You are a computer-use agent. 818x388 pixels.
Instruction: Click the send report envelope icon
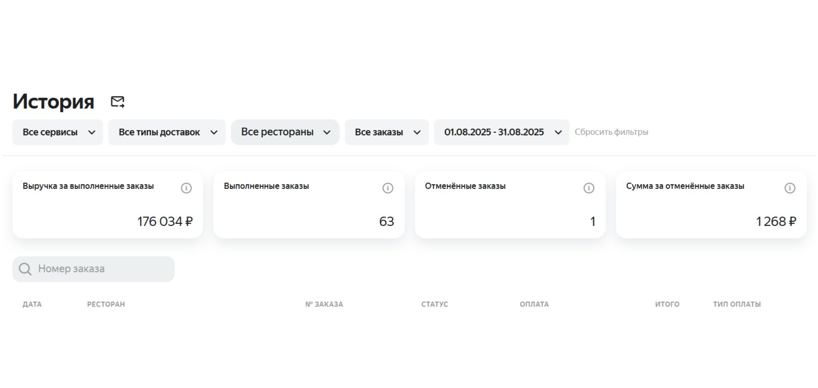coord(118,102)
